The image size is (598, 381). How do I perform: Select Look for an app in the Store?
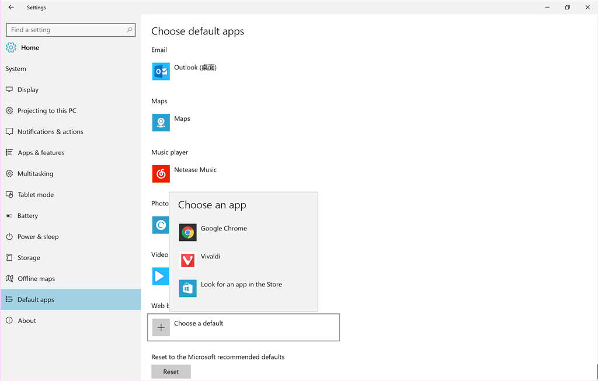244,288
